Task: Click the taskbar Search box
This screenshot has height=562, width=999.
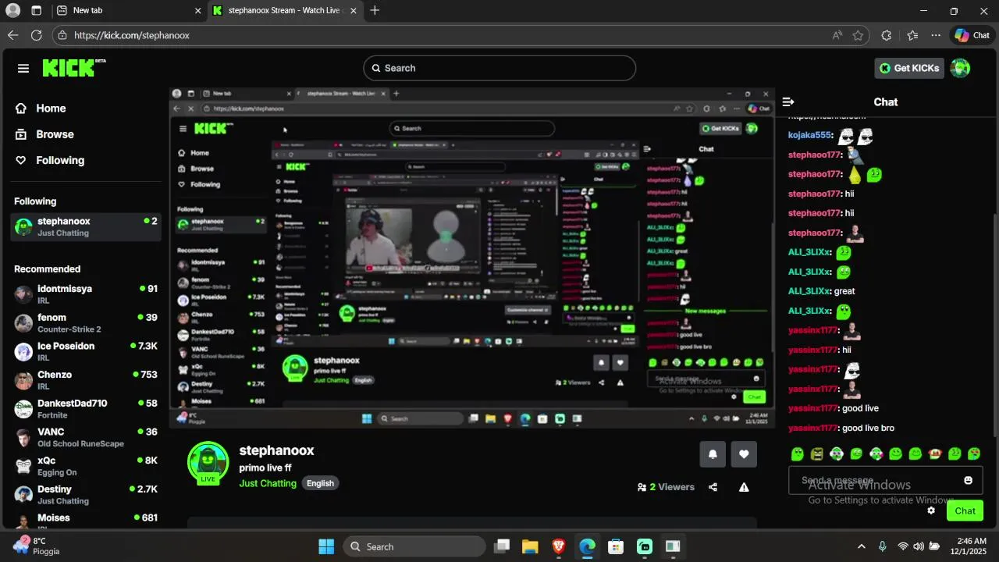Action: click(414, 546)
